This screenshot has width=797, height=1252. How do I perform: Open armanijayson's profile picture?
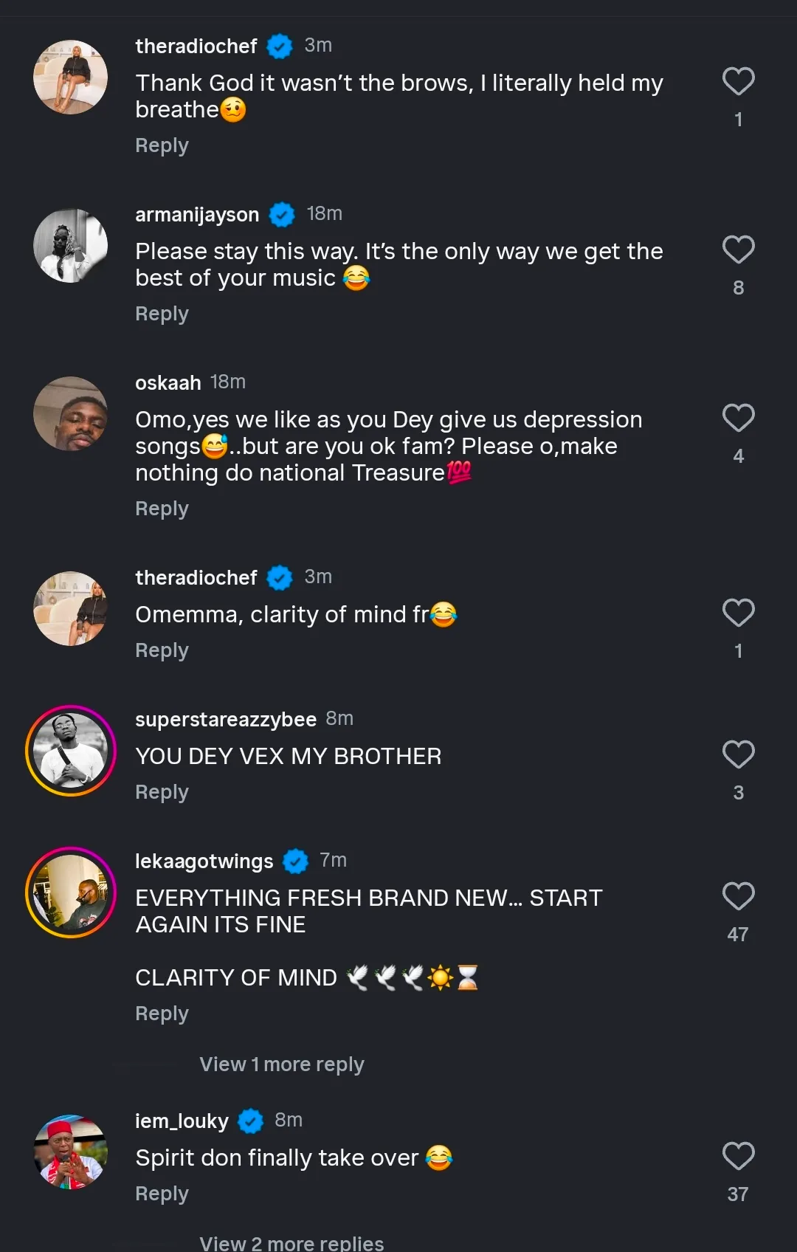(x=71, y=246)
